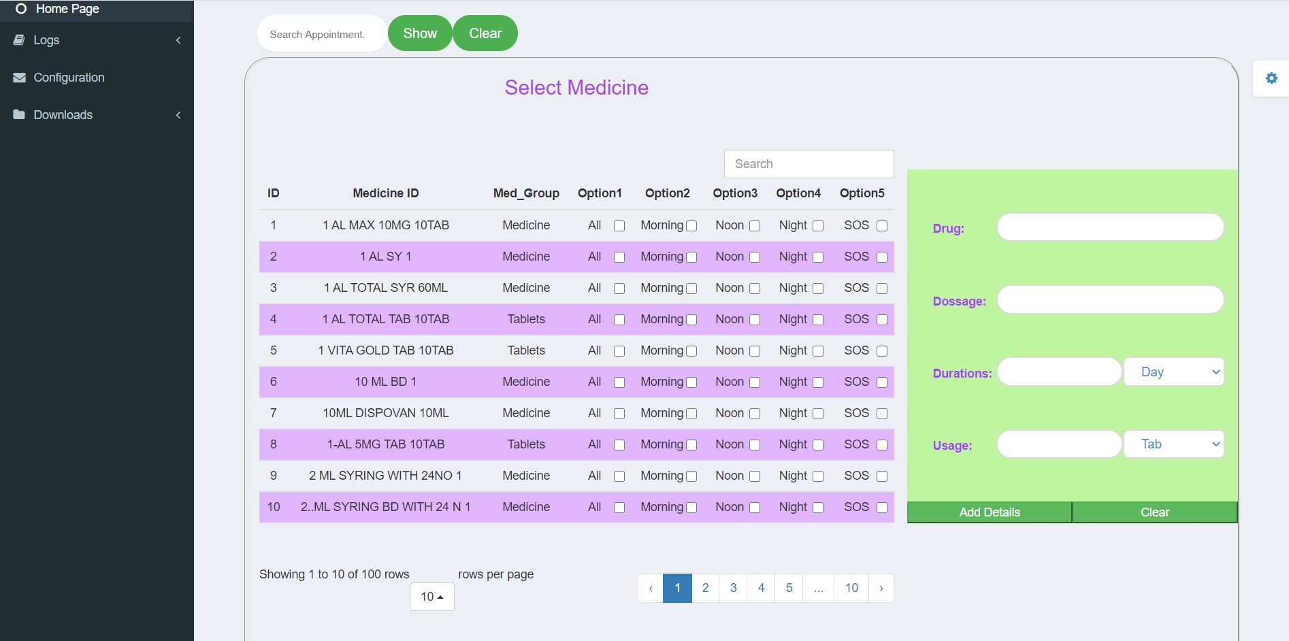Expand the Downloads submenu chevron
The width and height of the screenshot is (1289, 641).
pyautogui.click(x=178, y=115)
